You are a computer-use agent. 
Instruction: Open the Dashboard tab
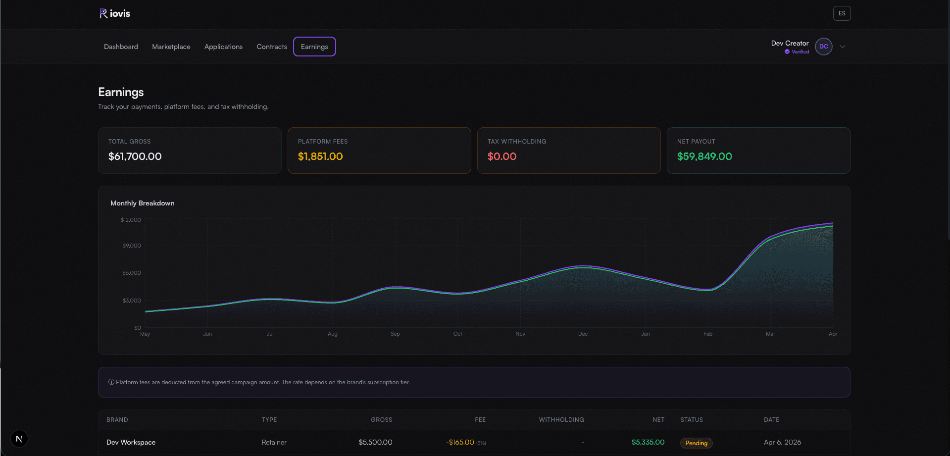[121, 47]
